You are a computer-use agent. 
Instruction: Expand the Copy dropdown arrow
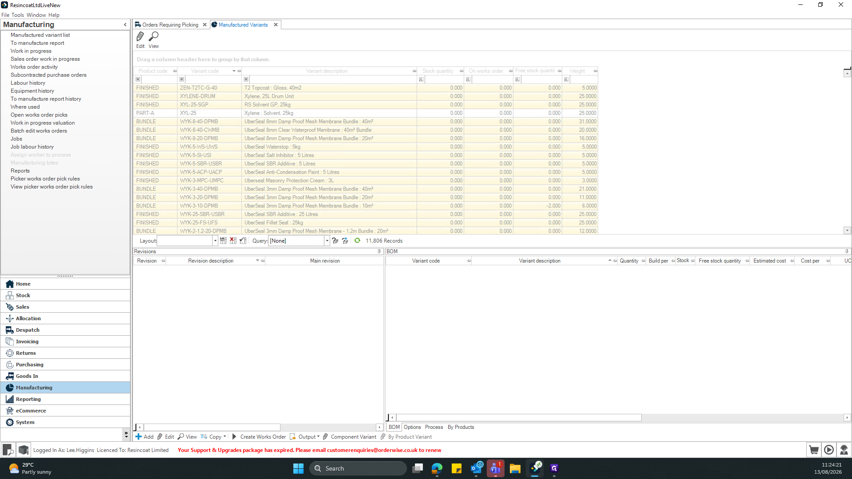point(225,436)
